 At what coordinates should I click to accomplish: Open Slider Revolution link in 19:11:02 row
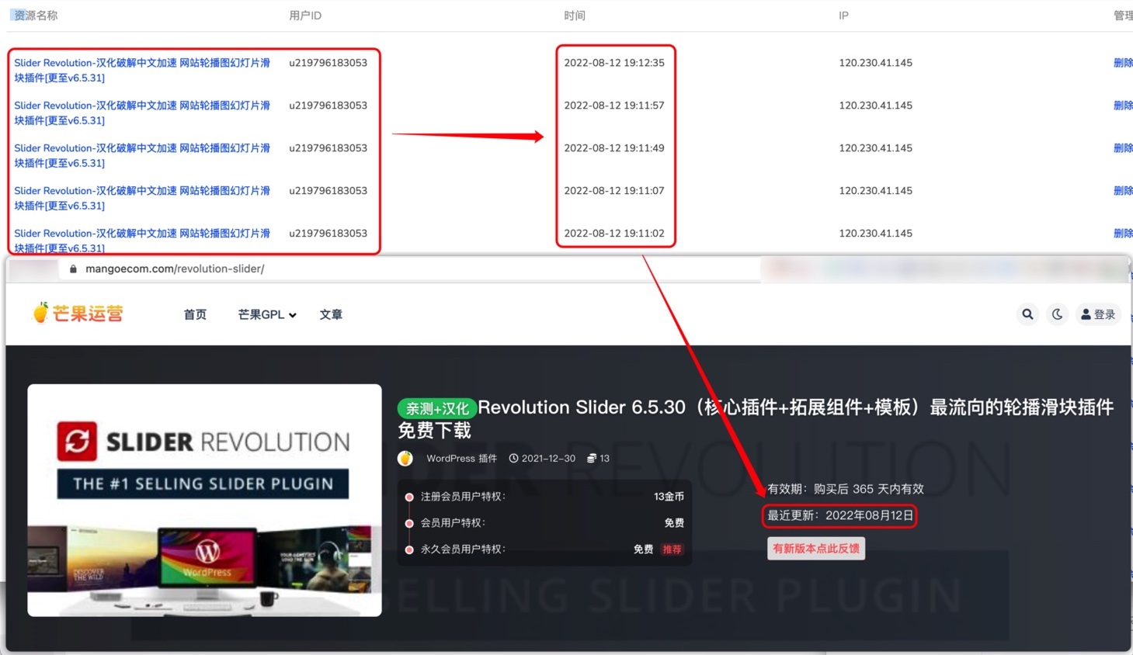(x=142, y=240)
